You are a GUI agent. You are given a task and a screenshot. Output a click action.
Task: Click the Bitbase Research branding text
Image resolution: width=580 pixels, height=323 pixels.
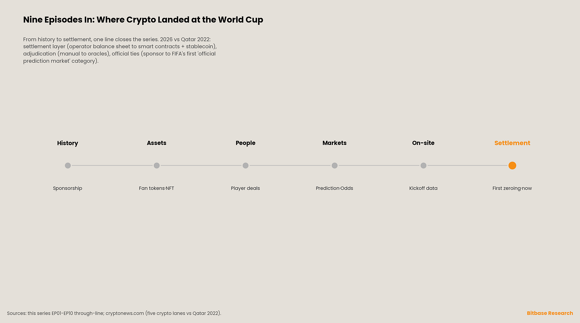(550, 313)
